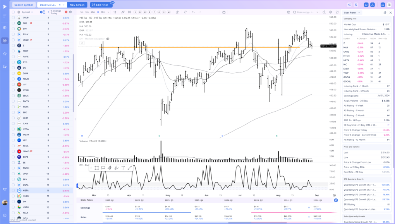The image size is (395, 224).
Task: Click the X (Twitter) share icon
Action: [356, 5]
